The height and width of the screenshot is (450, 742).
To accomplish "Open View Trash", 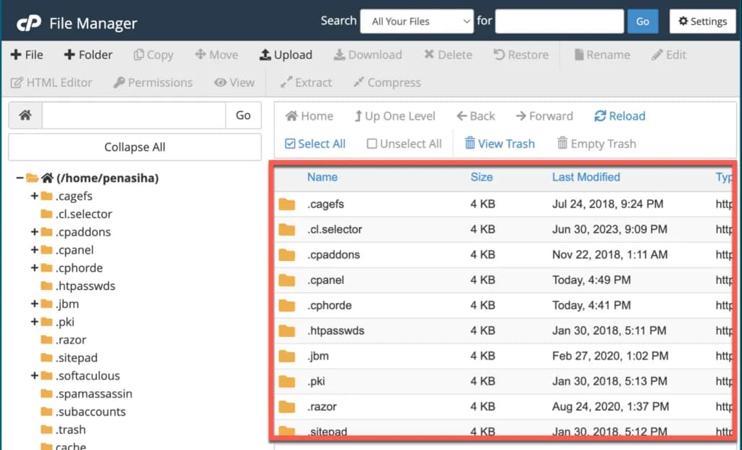I will [x=499, y=143].
